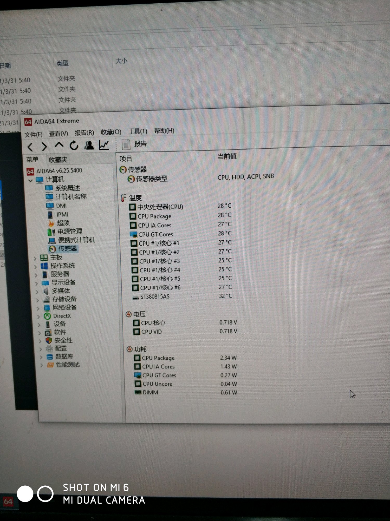390x521 pixels.
Task: Select the DIMM power row
Action: (186, 392)
